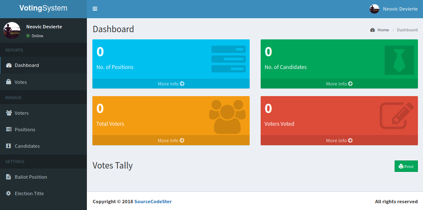Open the Votes menu item

click(43, 82)
